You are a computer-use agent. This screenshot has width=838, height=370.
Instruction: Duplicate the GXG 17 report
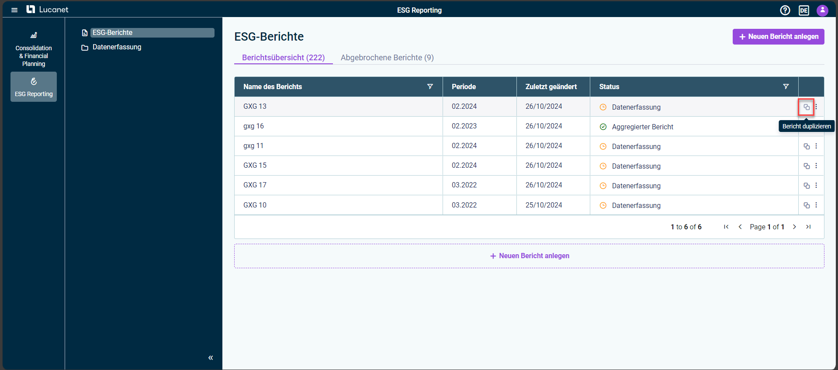[807, 186]
